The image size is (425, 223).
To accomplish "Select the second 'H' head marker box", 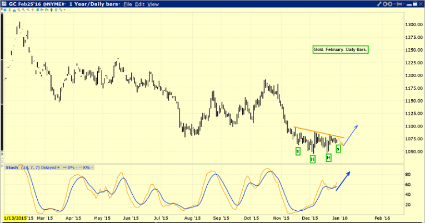I will pyautogui.click(x=328, y=158).
